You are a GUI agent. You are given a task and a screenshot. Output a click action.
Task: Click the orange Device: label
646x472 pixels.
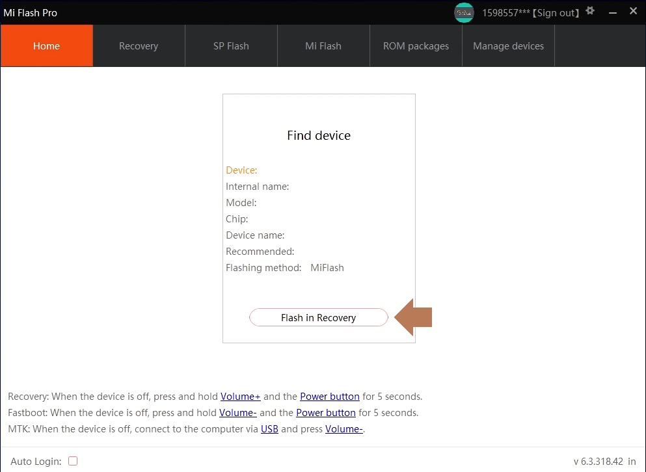[x=241, y=170]
